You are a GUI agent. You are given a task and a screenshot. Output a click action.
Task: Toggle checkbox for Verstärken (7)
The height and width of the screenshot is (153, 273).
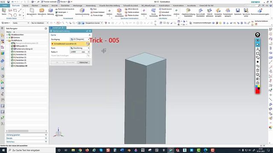12,63
